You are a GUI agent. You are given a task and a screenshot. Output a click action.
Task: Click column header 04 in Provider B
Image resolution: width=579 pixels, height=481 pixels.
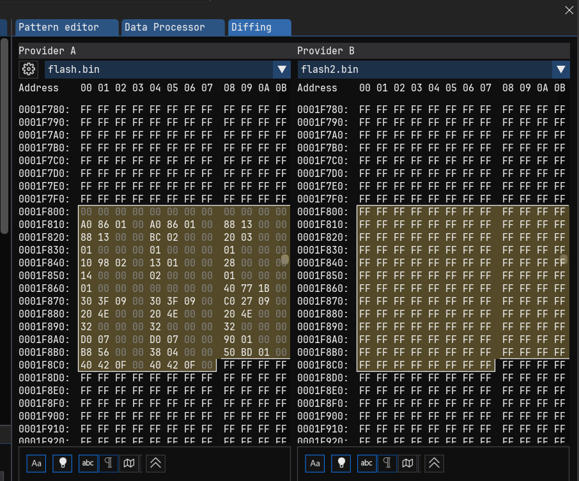click(x=434, y=88)
